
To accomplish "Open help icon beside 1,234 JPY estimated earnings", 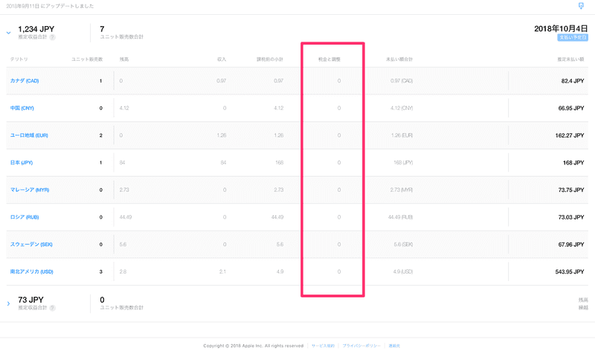I will (52, 37).
